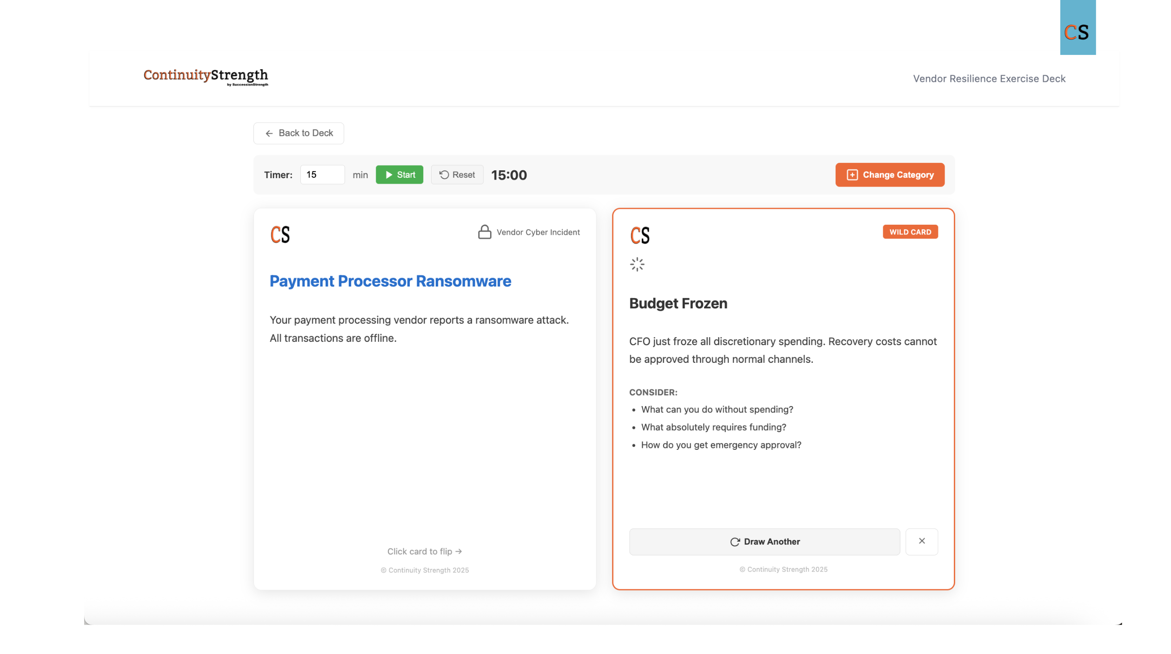The height and width of the screenshot is (654, 1171).
Task: Reset the timer
Action: [457, 175]
